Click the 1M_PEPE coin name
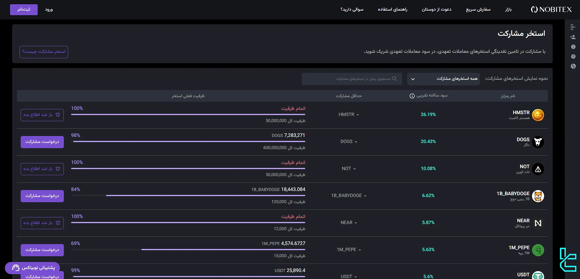 click(519, 248)
